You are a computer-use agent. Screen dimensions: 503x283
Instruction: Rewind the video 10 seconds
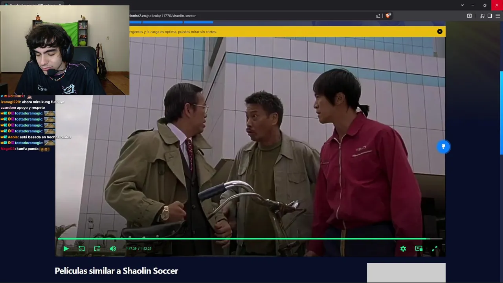tap(81, 248)
